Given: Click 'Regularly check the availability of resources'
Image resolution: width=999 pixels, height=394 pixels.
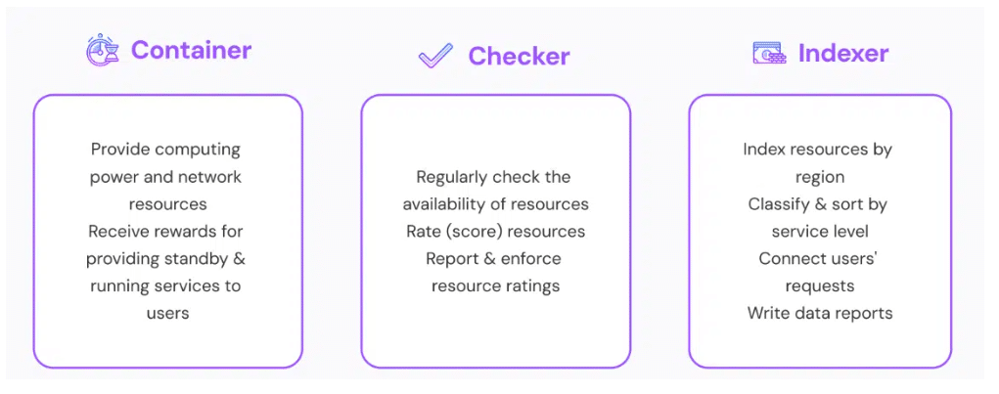Looking at the screenshot, I should coord(496,191).
